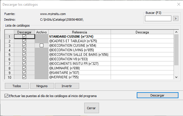Uncheck Descargar for STANDARD CUISINE row
The height and width of the screenshot is (116, 183).
pos(24,36)
